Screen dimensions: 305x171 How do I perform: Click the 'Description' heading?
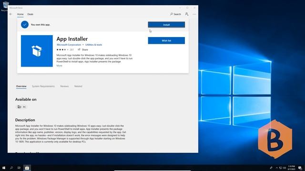click(25, 120)
